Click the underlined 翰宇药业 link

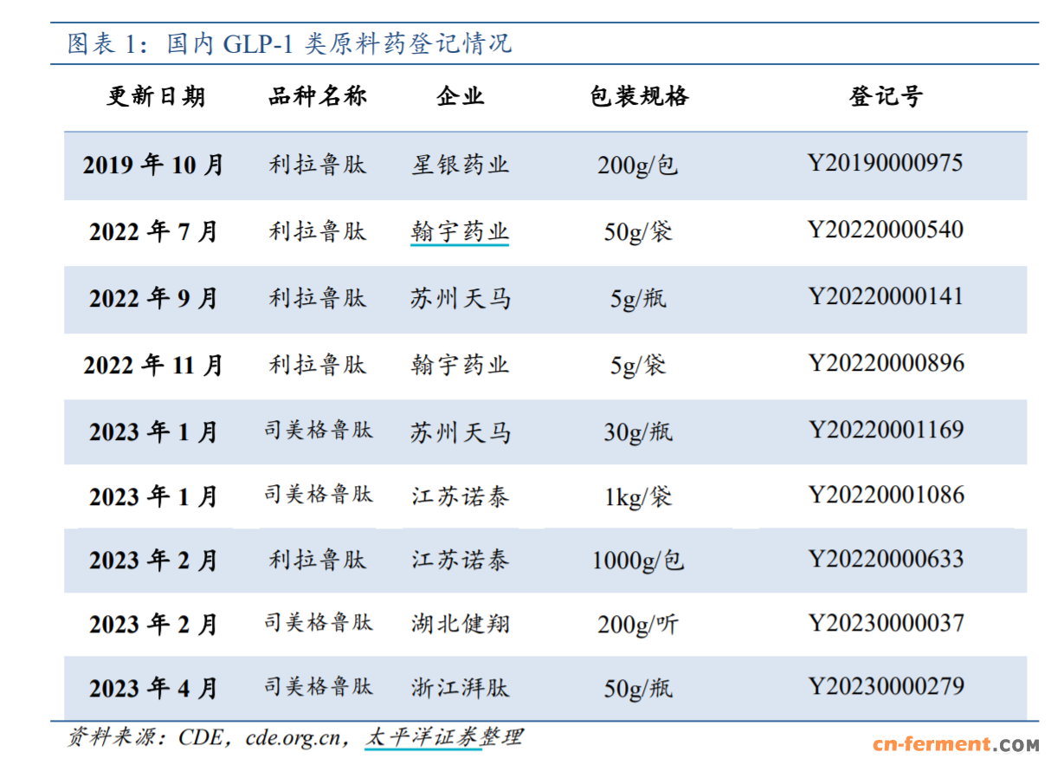click(460, 232)
